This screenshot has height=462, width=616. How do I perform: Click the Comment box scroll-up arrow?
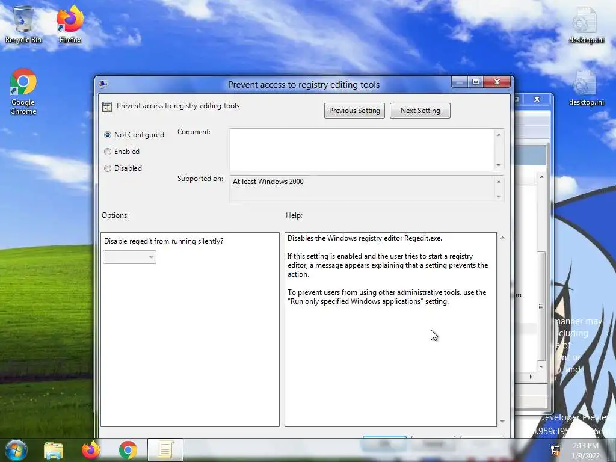(499, 135)
